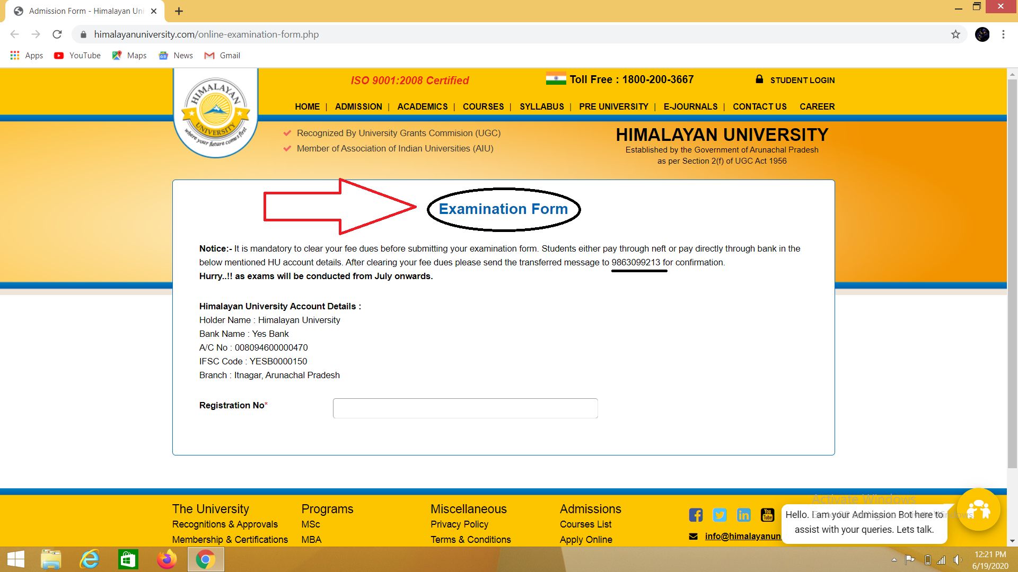
Task: Open the MBA program link
Action: (x=311, y=540)
